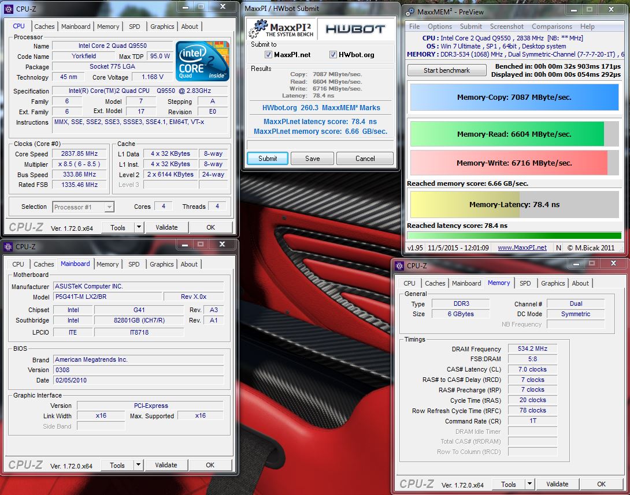Open the File menu in MaxxMEM²

tap(414, 27)
